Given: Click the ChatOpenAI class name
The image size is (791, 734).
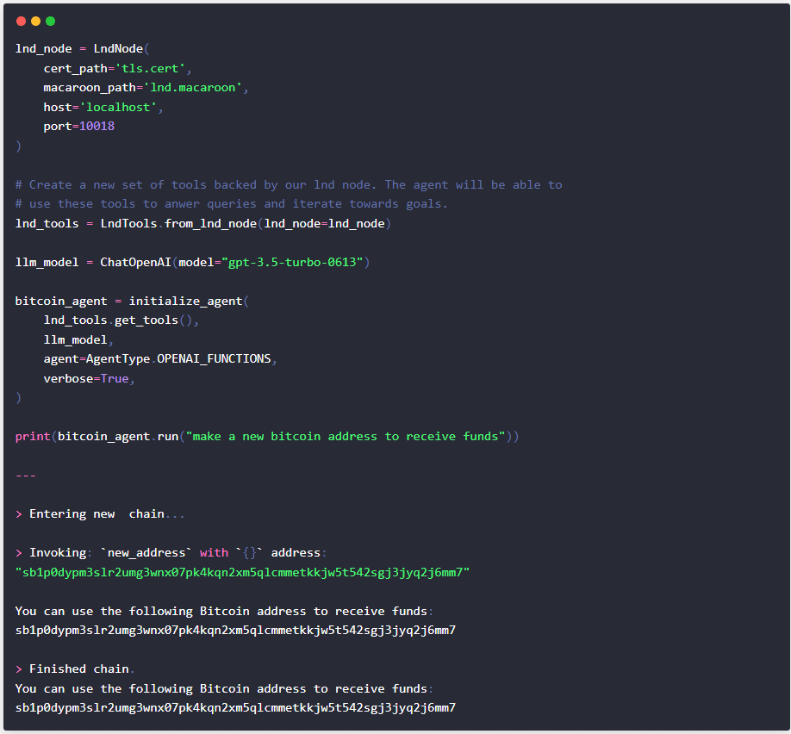Looking at the screenshot, I should pos(135,262).
